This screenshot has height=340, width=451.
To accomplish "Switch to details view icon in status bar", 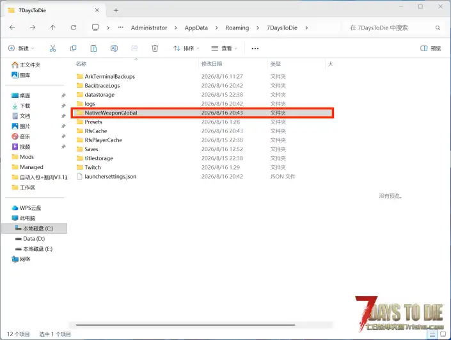I will [432, 334].
